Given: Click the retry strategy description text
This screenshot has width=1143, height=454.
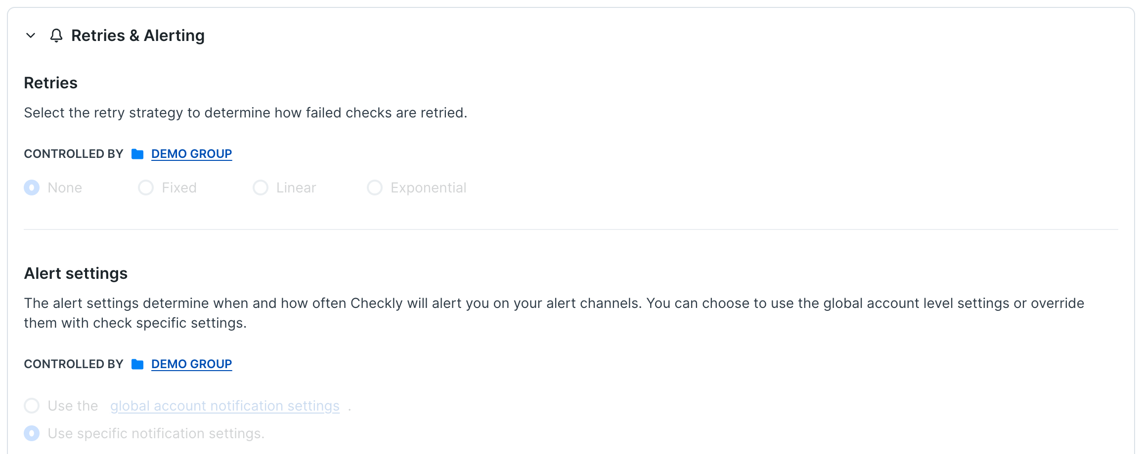Looking at the screenshot, I should point(245,112).
